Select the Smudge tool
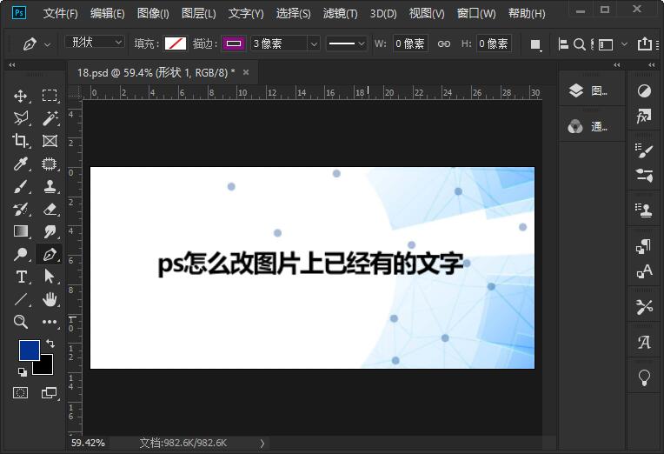 [50, 231]
